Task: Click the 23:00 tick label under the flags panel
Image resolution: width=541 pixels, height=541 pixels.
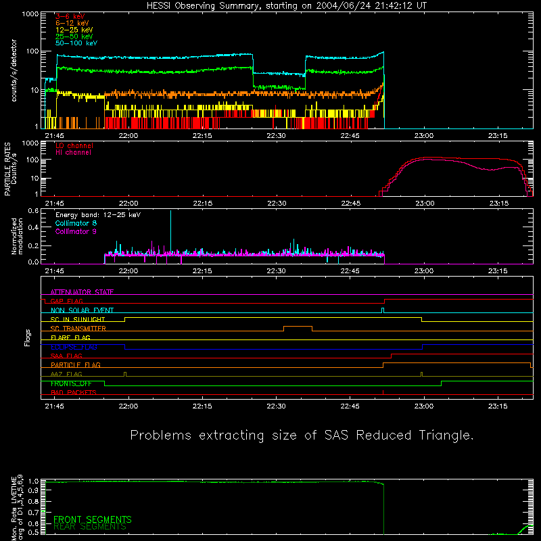Action: (424, 406)
